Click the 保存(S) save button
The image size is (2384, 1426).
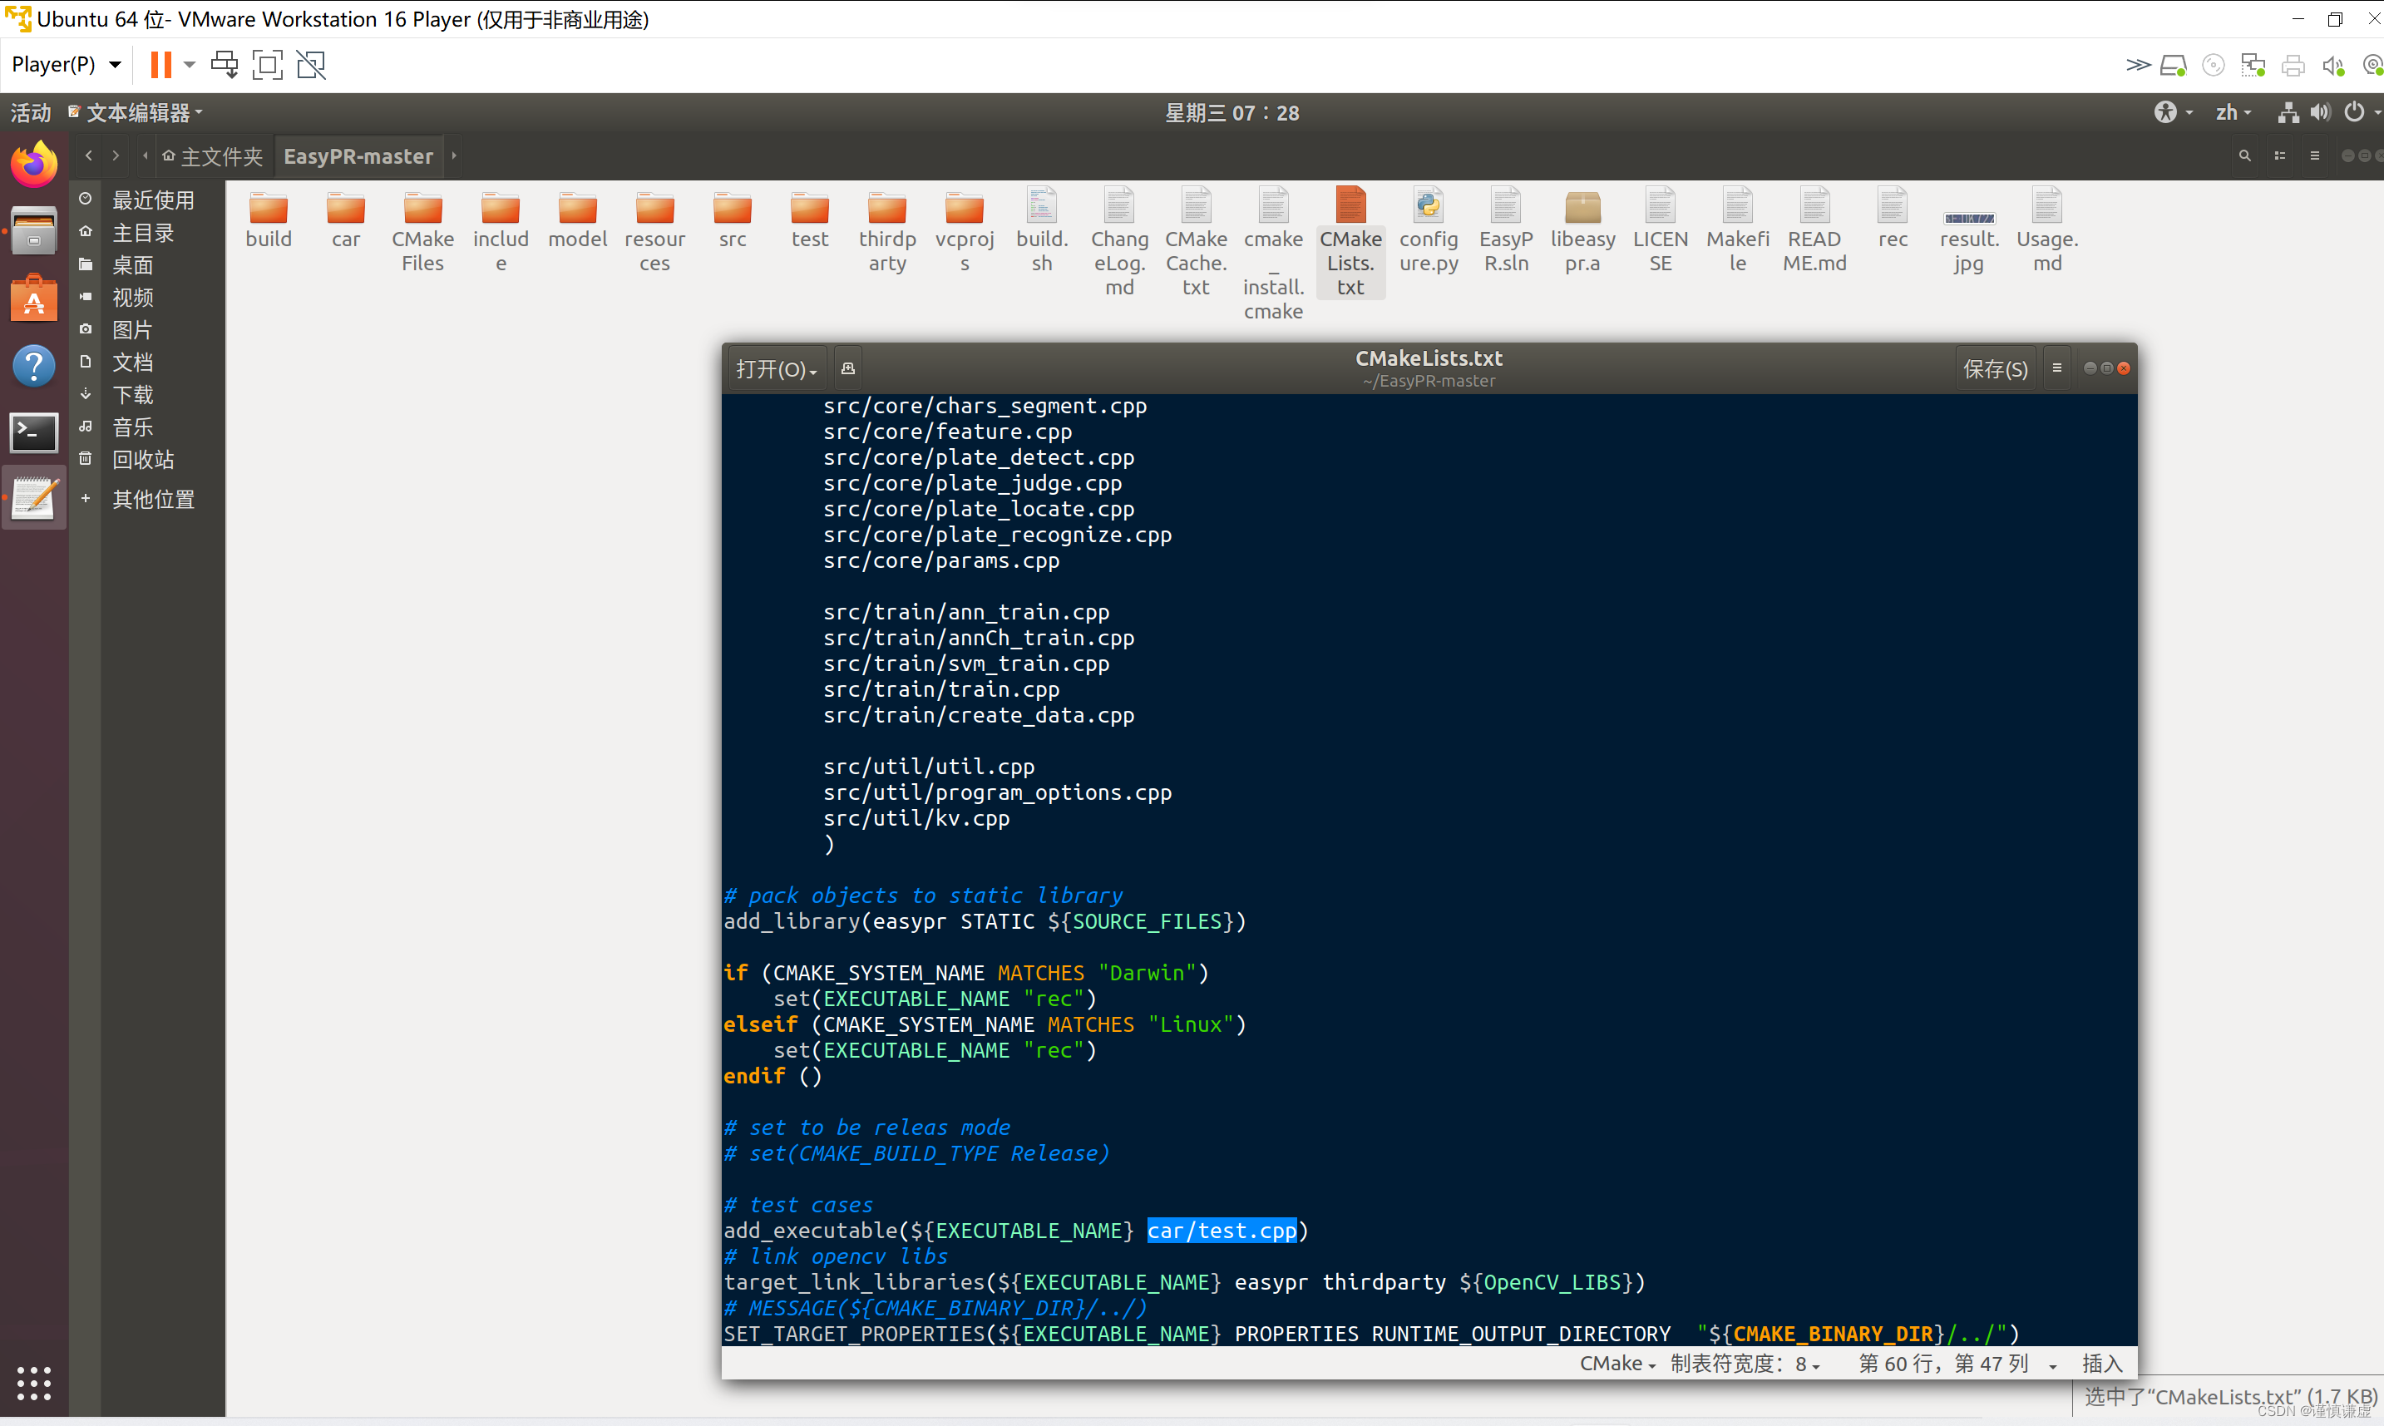[x=1995, y=369]
